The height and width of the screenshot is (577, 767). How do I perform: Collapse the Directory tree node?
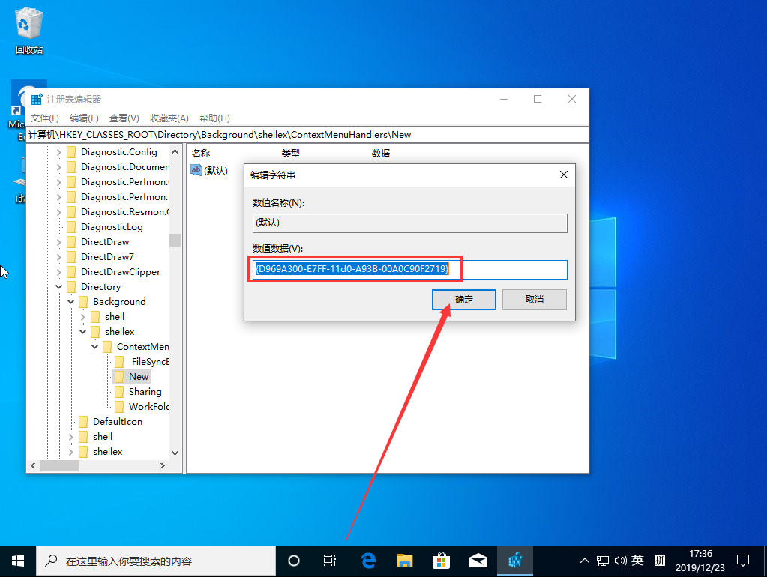[58, 286]
